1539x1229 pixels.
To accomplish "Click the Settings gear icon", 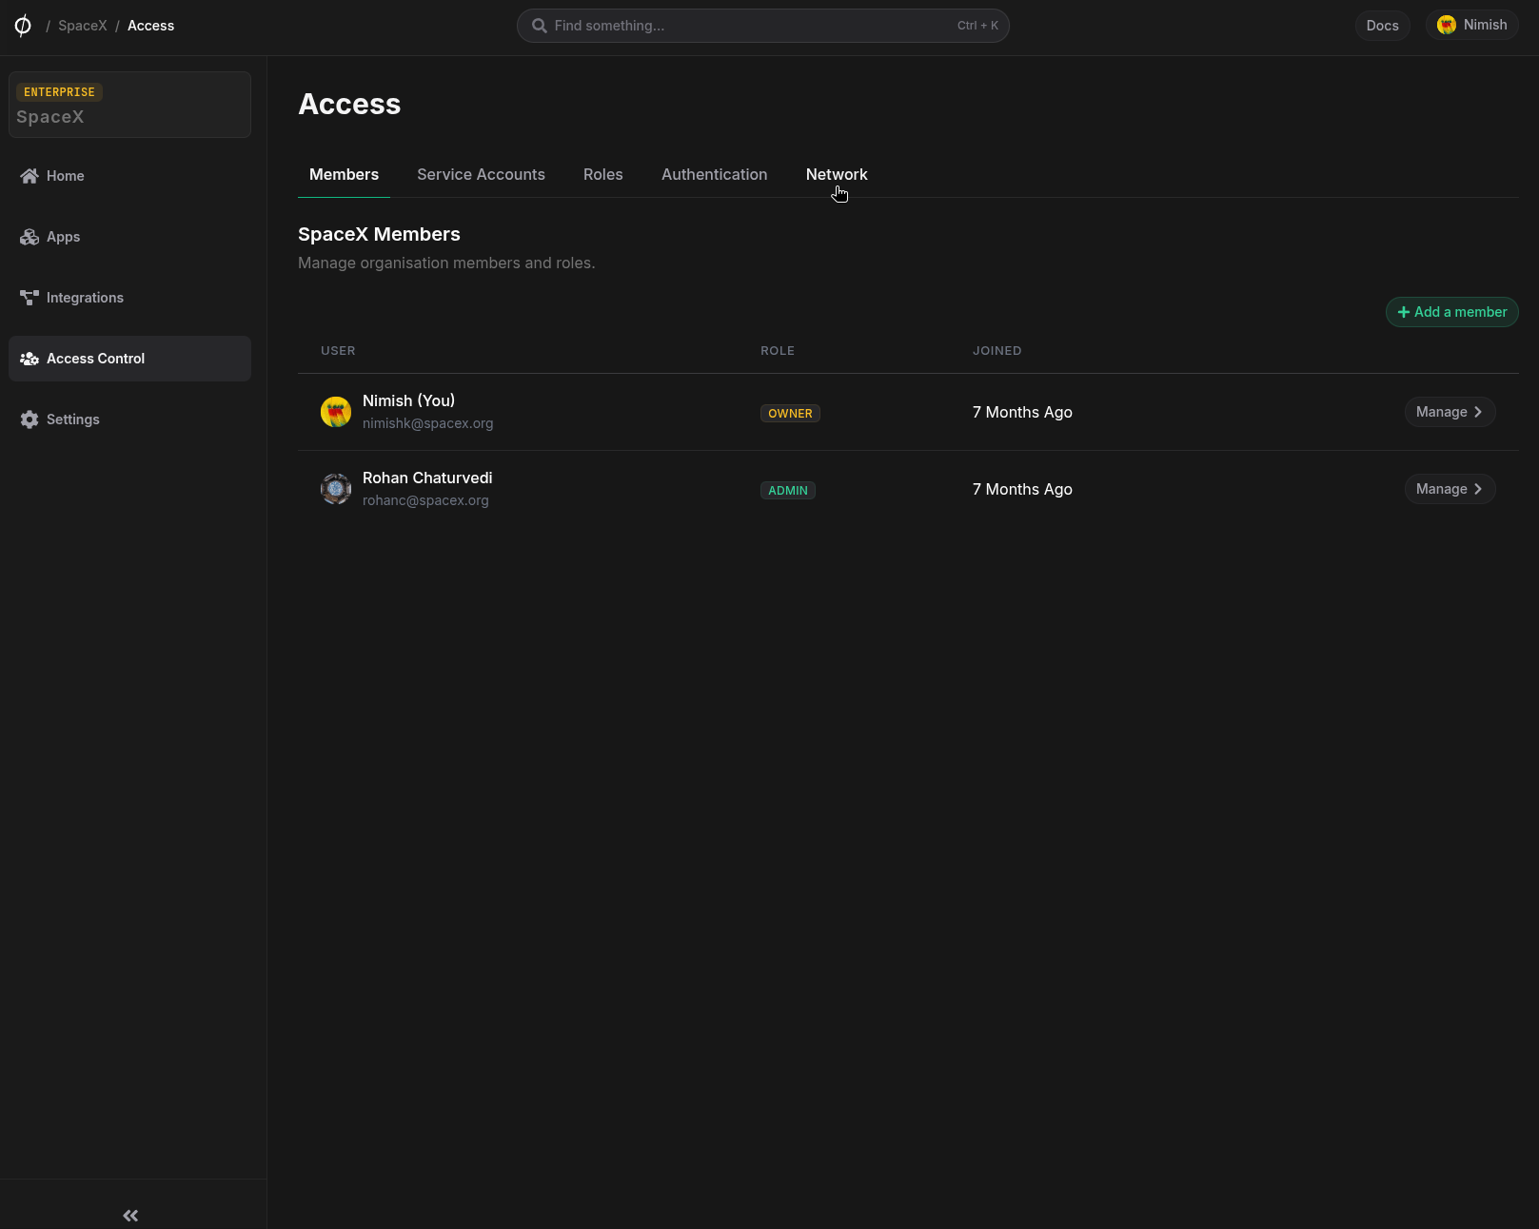I will point(30,419).
